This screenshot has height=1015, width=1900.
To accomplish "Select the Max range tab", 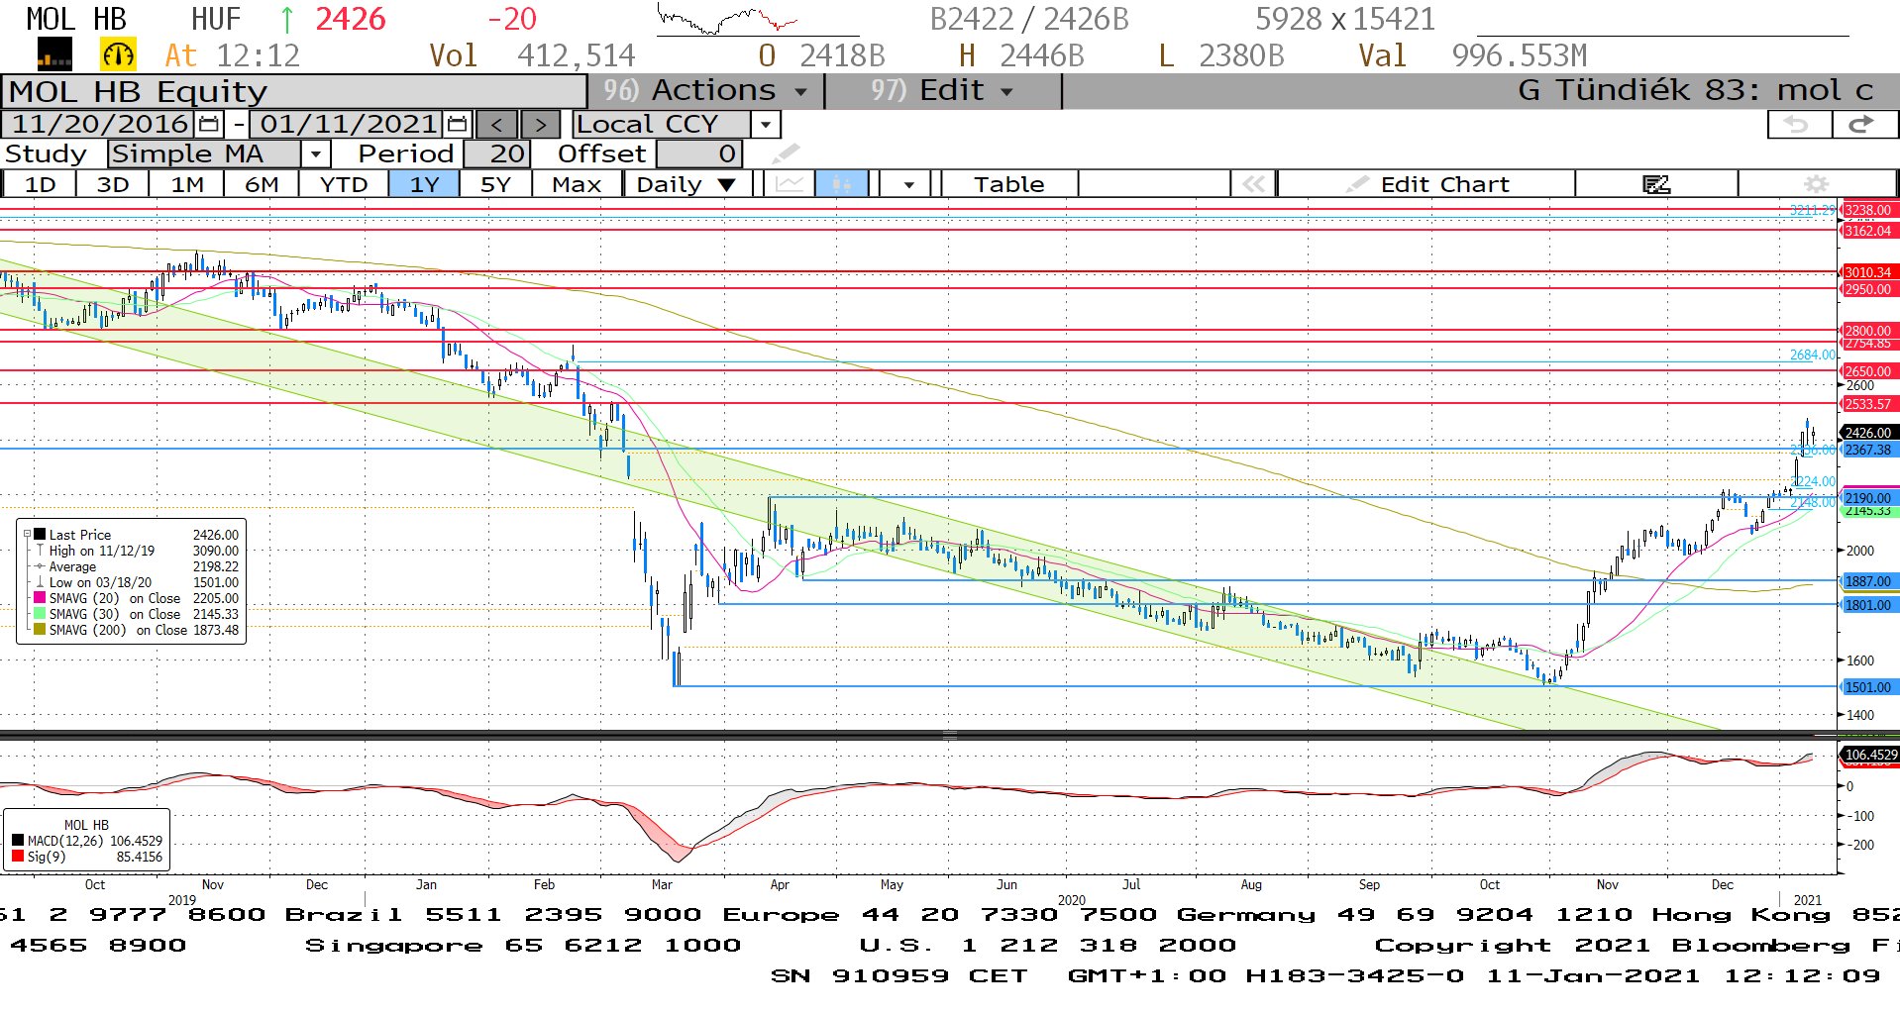I will coord(577,184).
